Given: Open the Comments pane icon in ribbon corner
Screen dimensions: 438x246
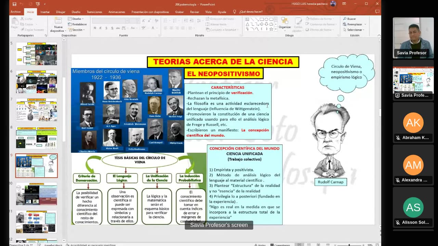Looking at the screenshot, I should click(x=377, y=12).
